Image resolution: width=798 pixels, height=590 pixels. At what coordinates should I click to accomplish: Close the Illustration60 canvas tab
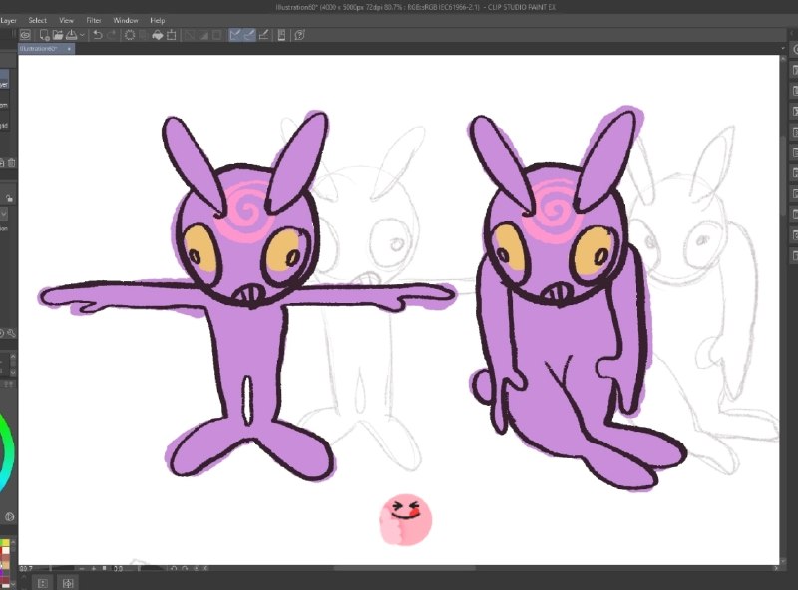pos(69,48)
